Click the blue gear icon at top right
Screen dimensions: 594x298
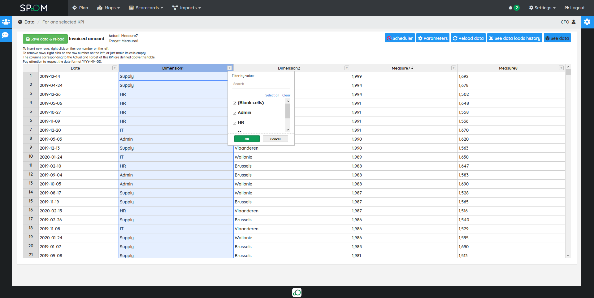(x=587, y=22)
